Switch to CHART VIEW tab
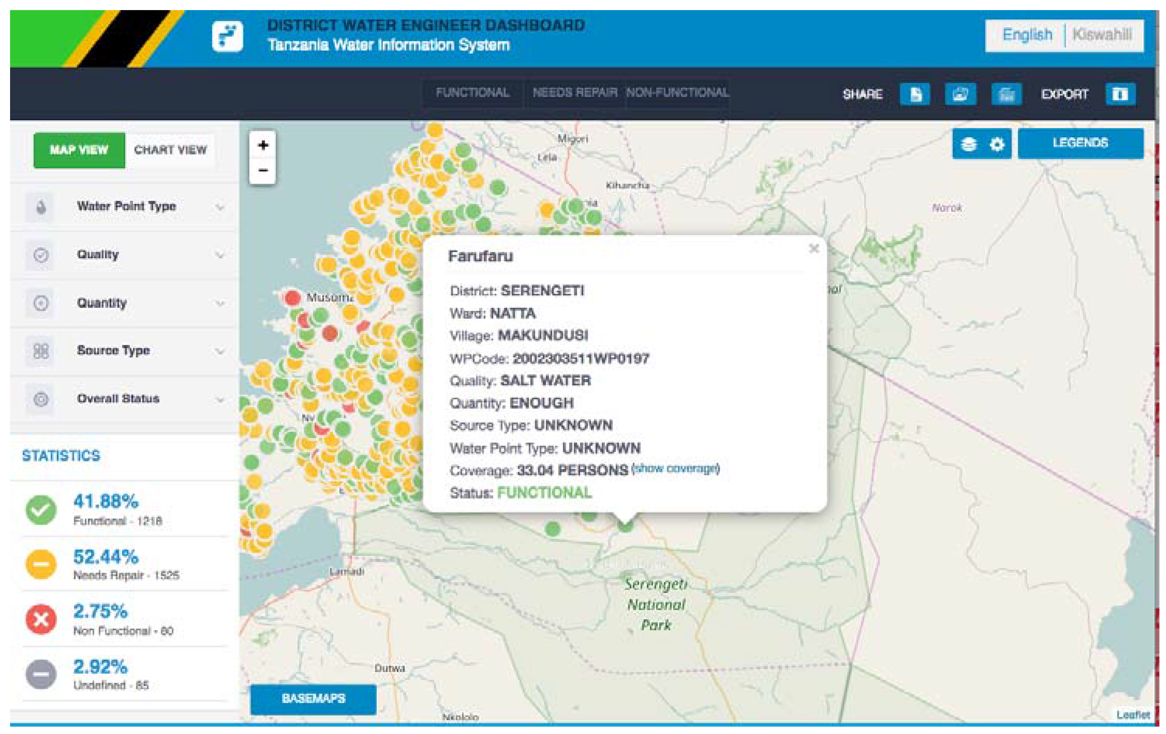The height and width of the screenshot is (734, 1166). tap(171, 150)
